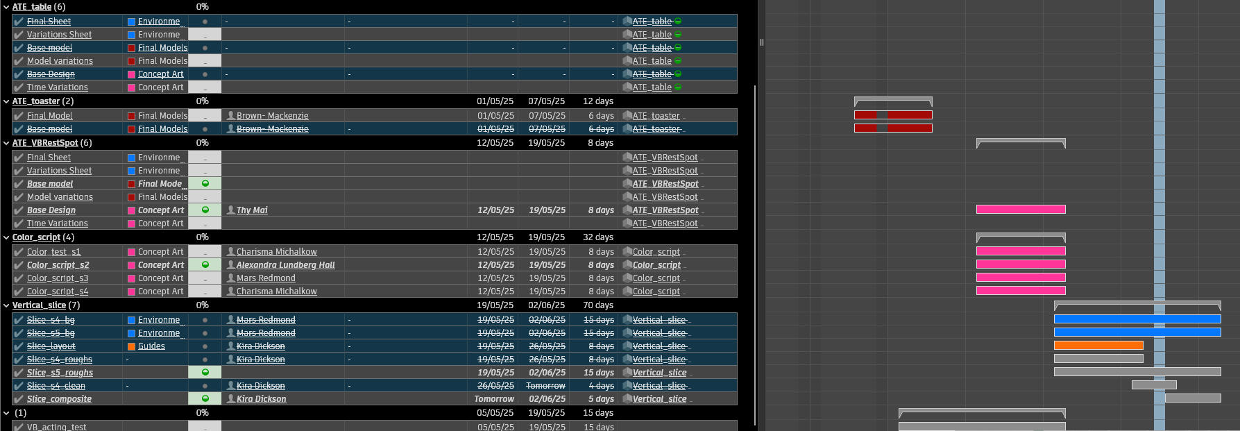The width and height of the screenshot is (1240, 431).
Task: Click asset cube icon in ATE_table Variations Sheet row
Action: tap(627, 35)
